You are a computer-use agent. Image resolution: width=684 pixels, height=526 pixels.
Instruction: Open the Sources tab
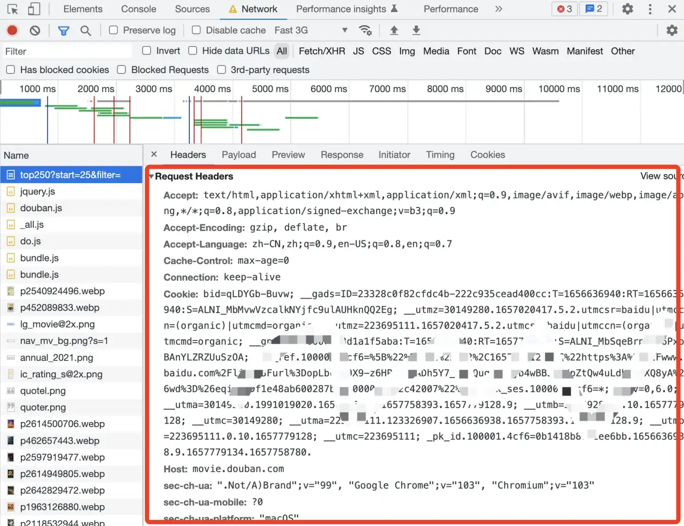(192, 9)
